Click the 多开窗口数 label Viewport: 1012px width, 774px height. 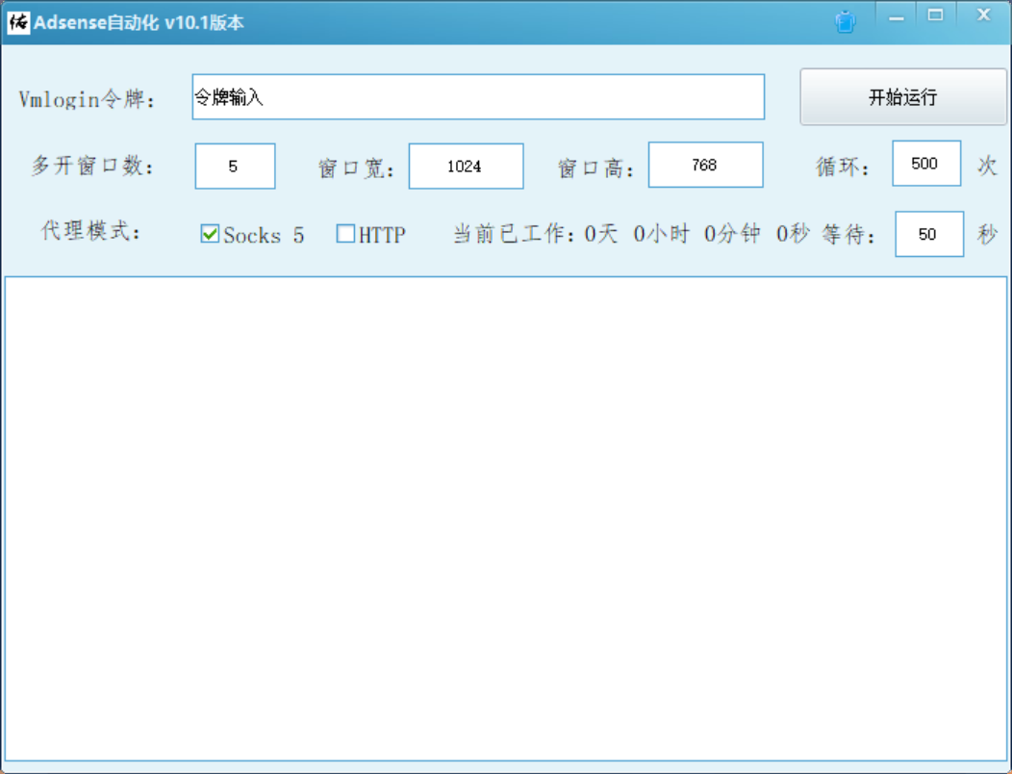tap(92, 166)
